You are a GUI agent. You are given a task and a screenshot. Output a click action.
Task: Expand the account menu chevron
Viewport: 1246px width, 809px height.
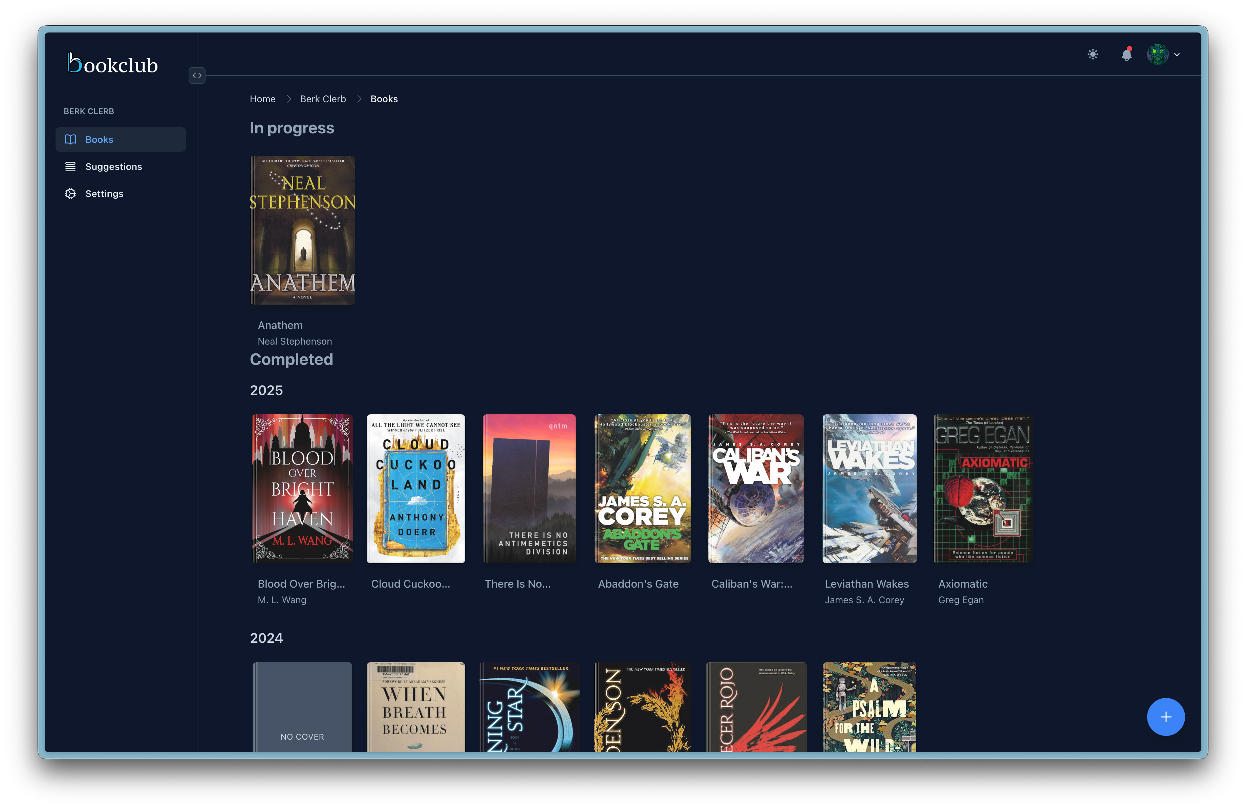click(x=1177, y=54)
